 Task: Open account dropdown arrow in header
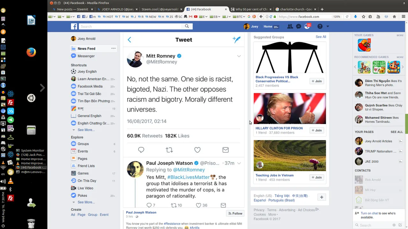pyautogui.click(x=327, y=26)
